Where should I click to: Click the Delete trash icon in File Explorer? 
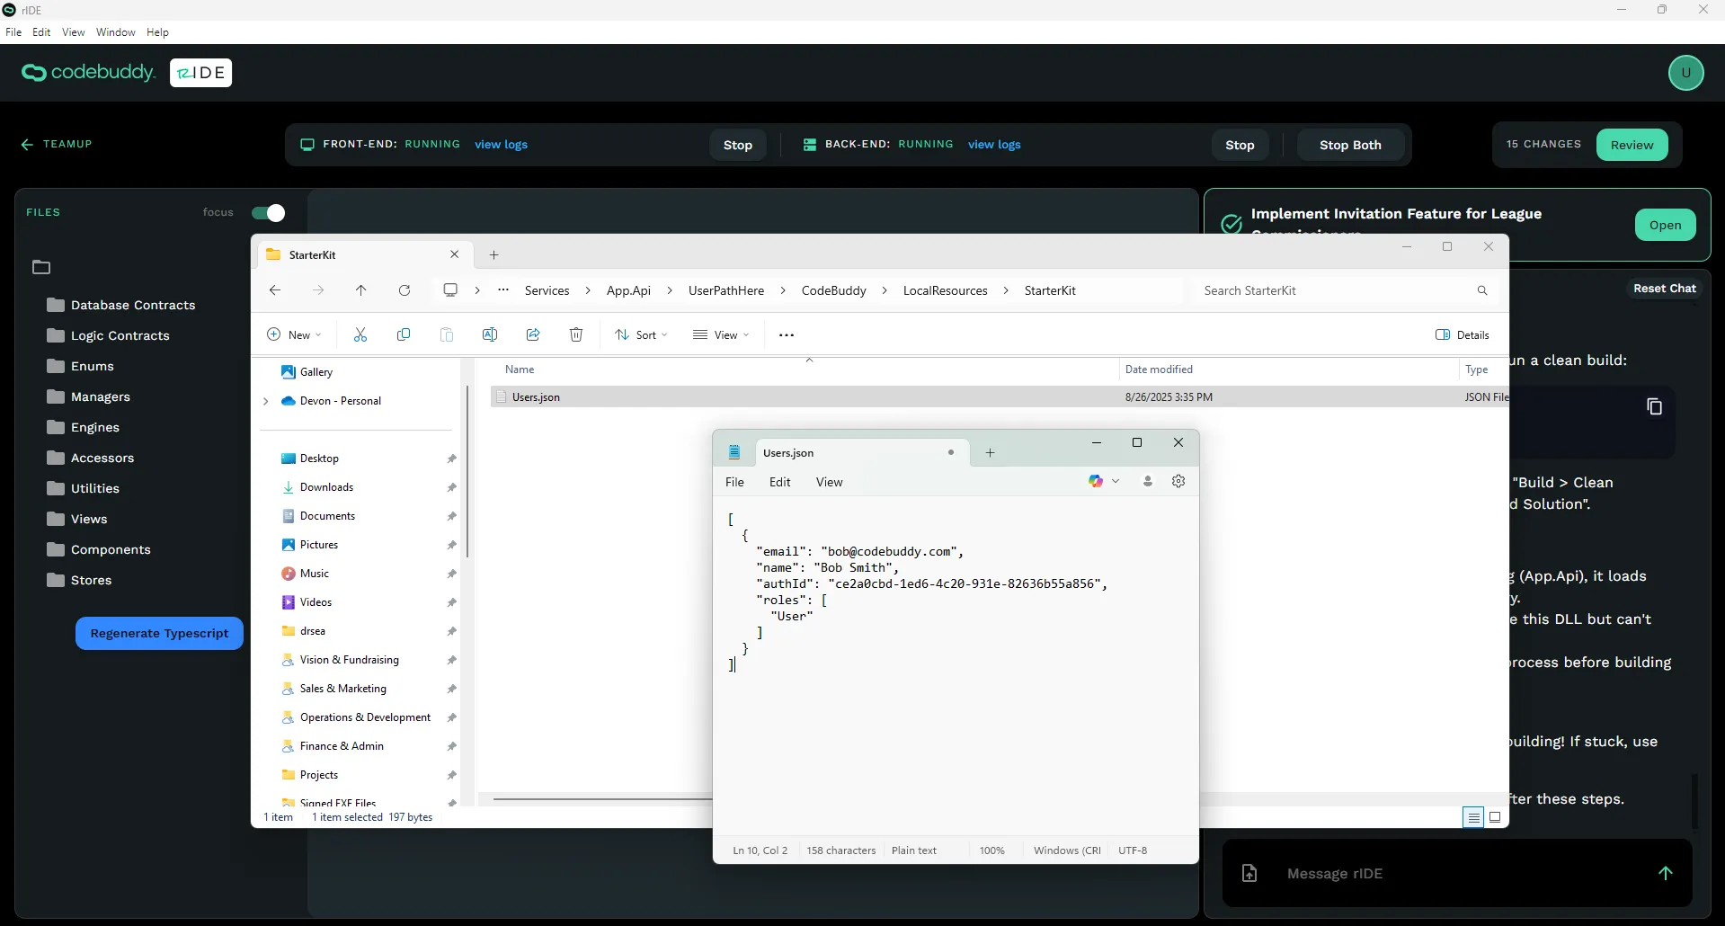point(576,334)
